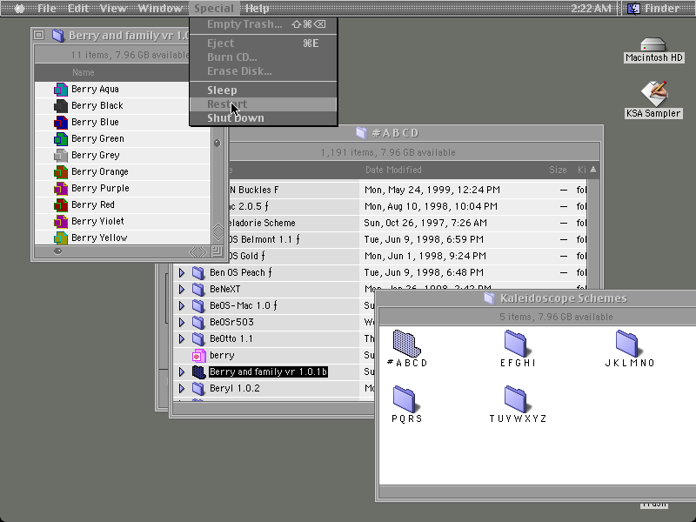Click the scroll-up arrow in Berry window

(x=218, y=227)
